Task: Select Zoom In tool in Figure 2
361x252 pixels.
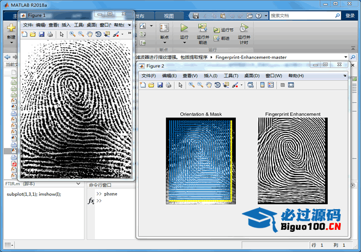Action: click(191, 85)
